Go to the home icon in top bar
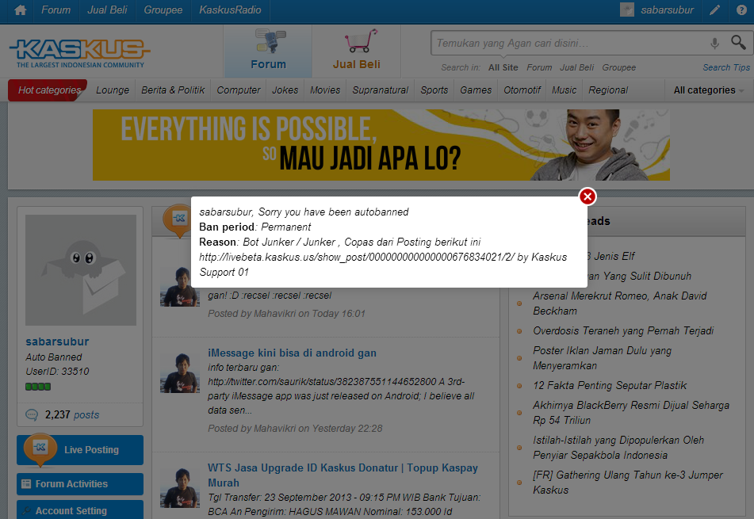754x519 pixels. click(x=20, y=10)
